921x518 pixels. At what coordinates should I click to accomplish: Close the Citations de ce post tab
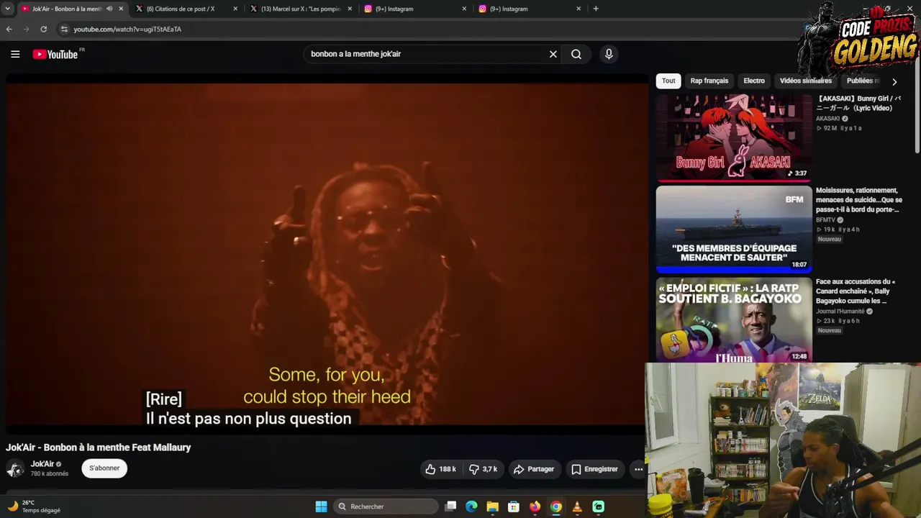(x=235, y=9)
